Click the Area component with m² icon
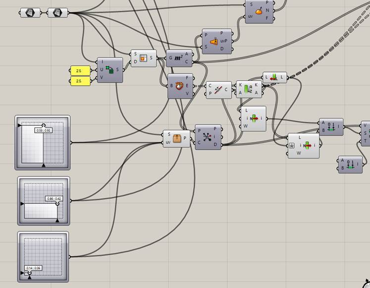The image size is (370, 288). pos(178,58)
